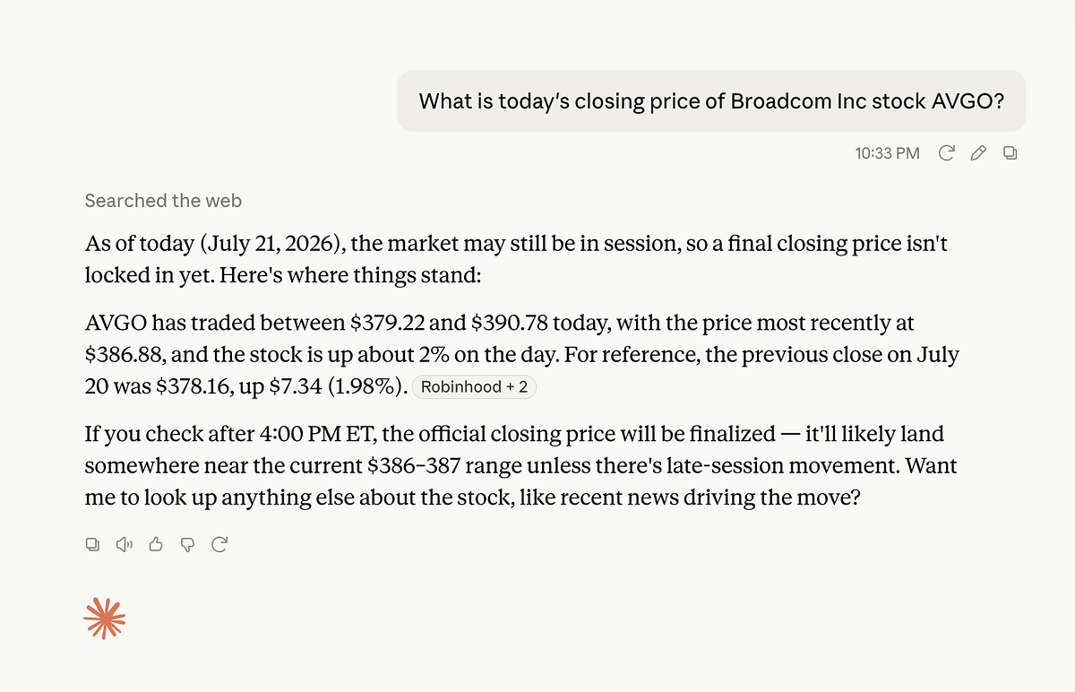Click the '$386.88' price in the response

point(125,354)
